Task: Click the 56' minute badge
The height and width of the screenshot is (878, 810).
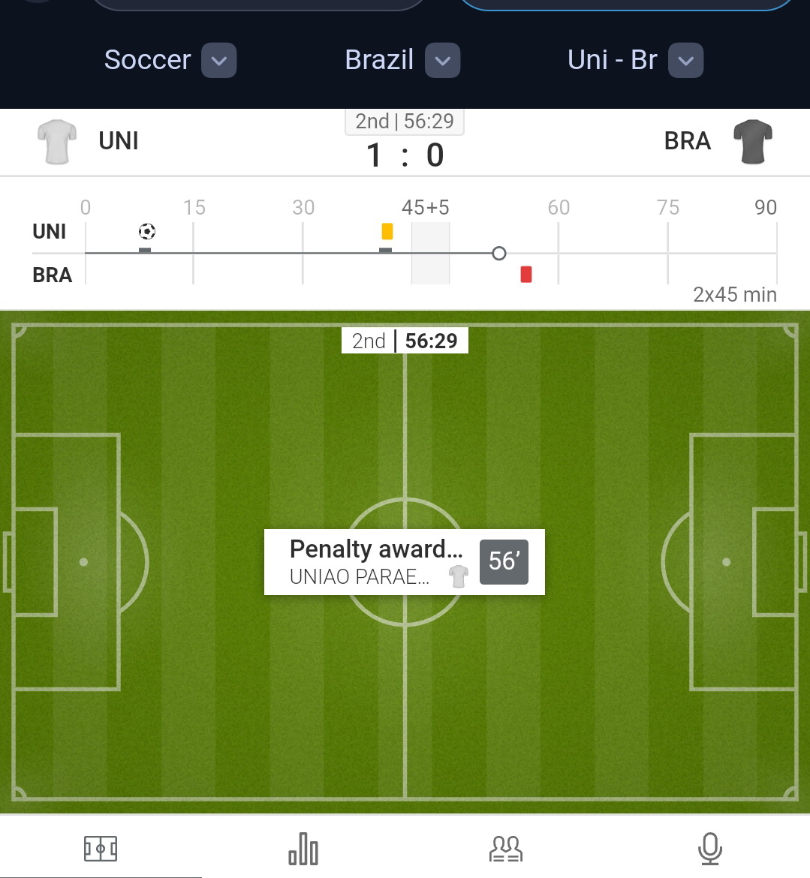Action: pyautogui.click(x=504, y=561)
